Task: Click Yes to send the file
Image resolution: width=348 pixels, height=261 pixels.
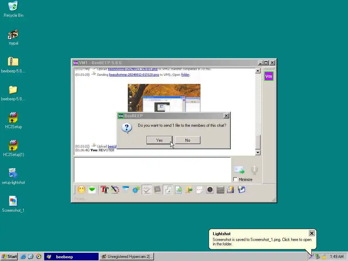Action: [159, 140]
